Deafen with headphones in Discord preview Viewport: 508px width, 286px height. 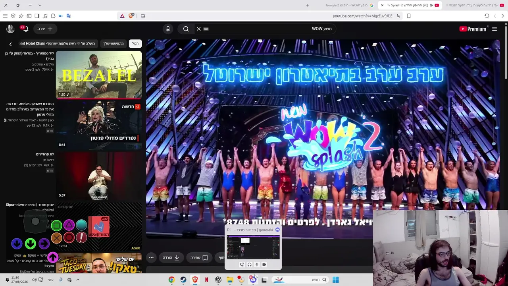249,265
